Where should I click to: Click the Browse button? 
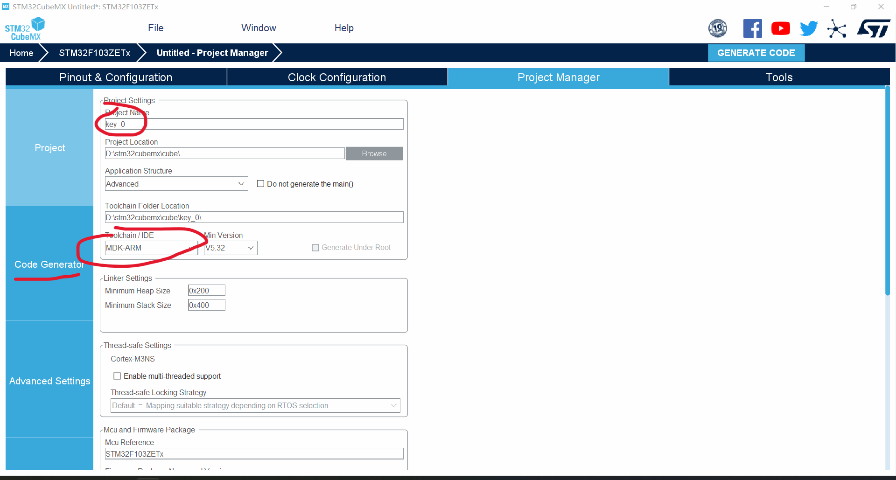374,153
